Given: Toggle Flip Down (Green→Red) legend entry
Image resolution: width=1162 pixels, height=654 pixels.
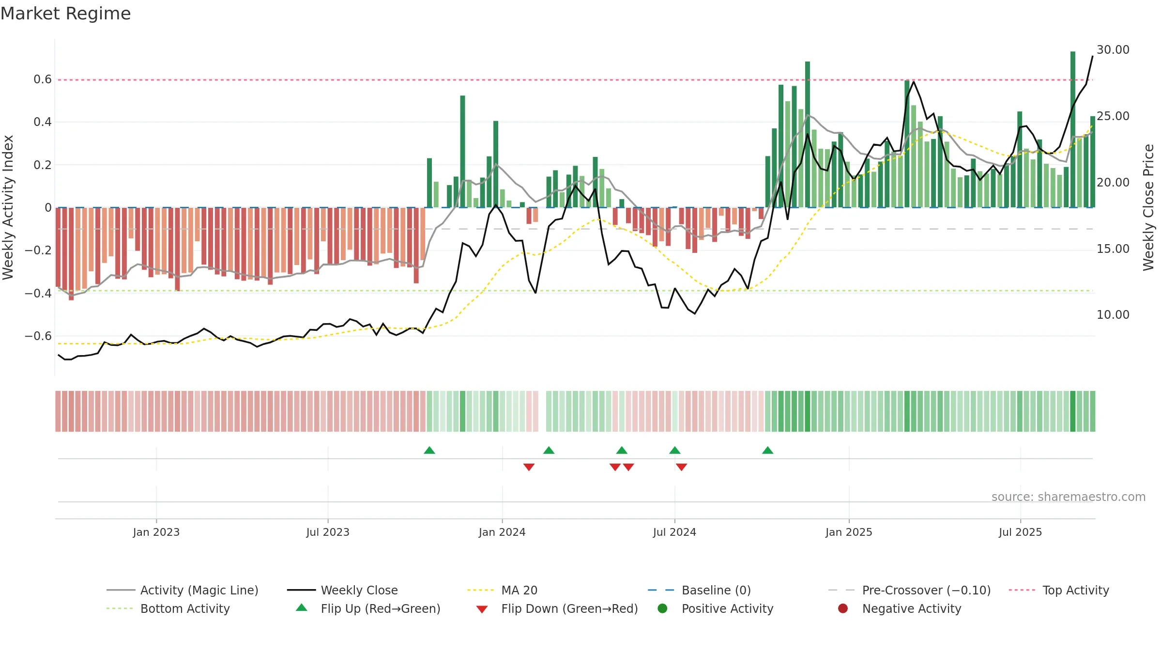Looking at the screenshot, I should point(557,608).
